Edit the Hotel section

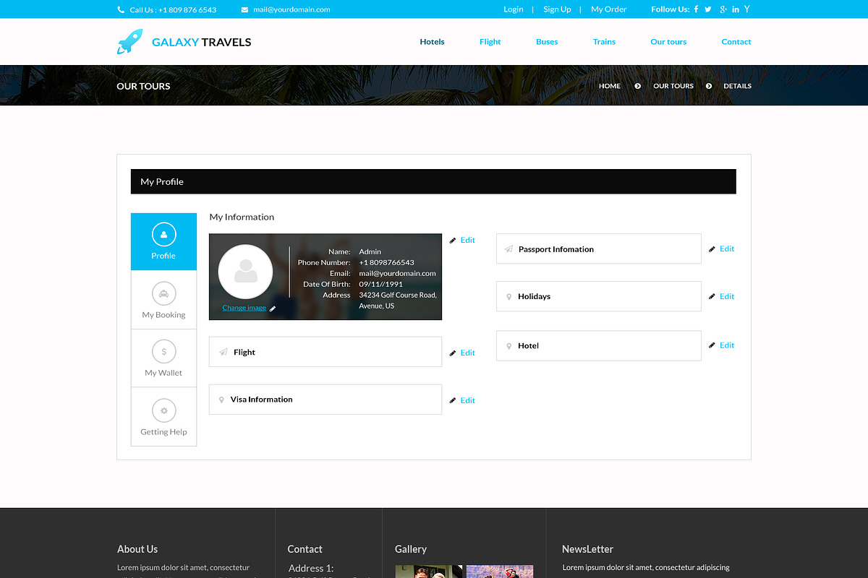pyautogui.click(x=727, y=345)
